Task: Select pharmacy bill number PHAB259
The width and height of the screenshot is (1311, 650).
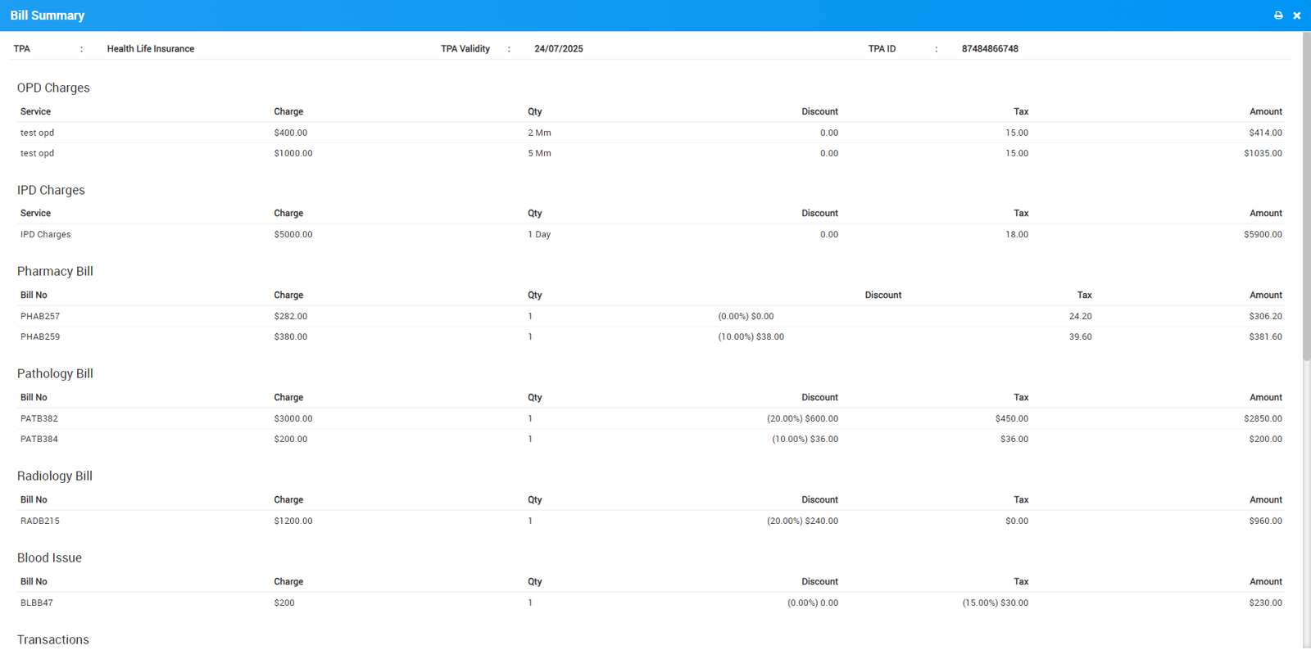Action: [40, 336]
